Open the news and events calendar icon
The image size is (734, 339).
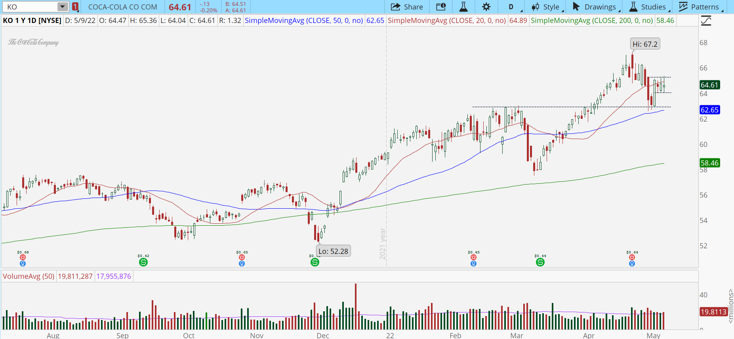coord(441,7)
